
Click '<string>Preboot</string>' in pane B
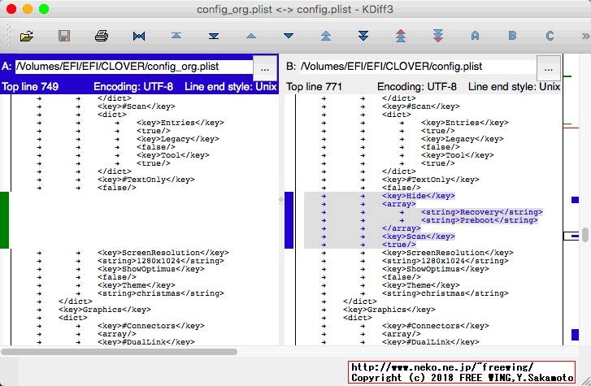480,220
